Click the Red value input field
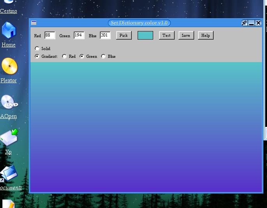The height and width of the screenshot is (208, 267). tap(50, 35)
